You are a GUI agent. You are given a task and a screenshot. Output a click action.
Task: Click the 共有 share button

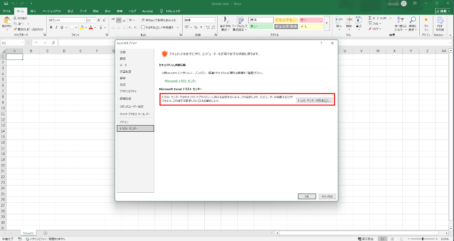[x=443, y=11]
